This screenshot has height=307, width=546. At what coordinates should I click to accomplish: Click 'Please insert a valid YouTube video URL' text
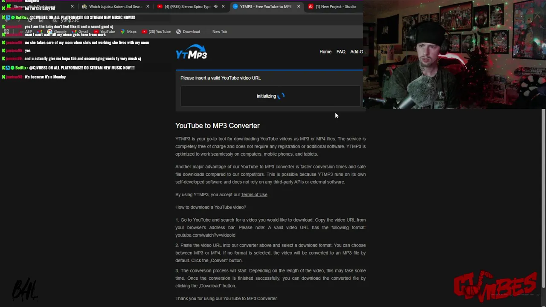221,78
